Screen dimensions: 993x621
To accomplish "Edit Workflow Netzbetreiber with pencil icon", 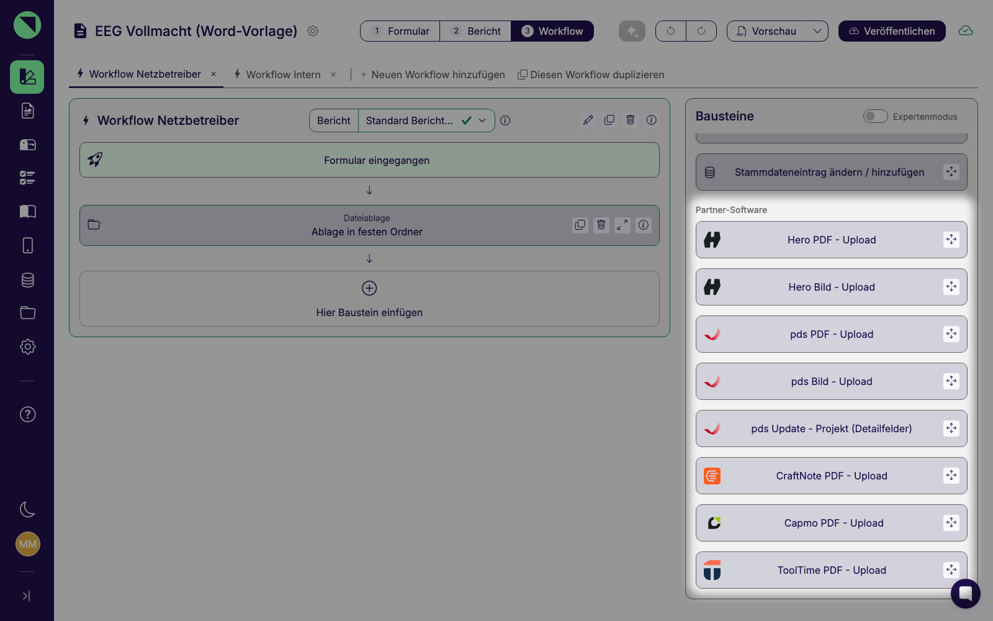I will pyautogui.click(x=588, y=120).
